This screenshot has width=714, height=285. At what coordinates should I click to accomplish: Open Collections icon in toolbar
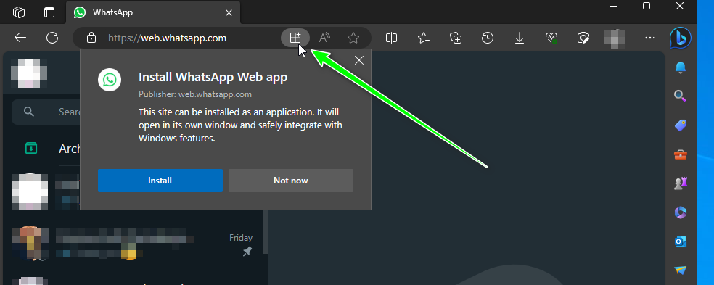[456, 38]
